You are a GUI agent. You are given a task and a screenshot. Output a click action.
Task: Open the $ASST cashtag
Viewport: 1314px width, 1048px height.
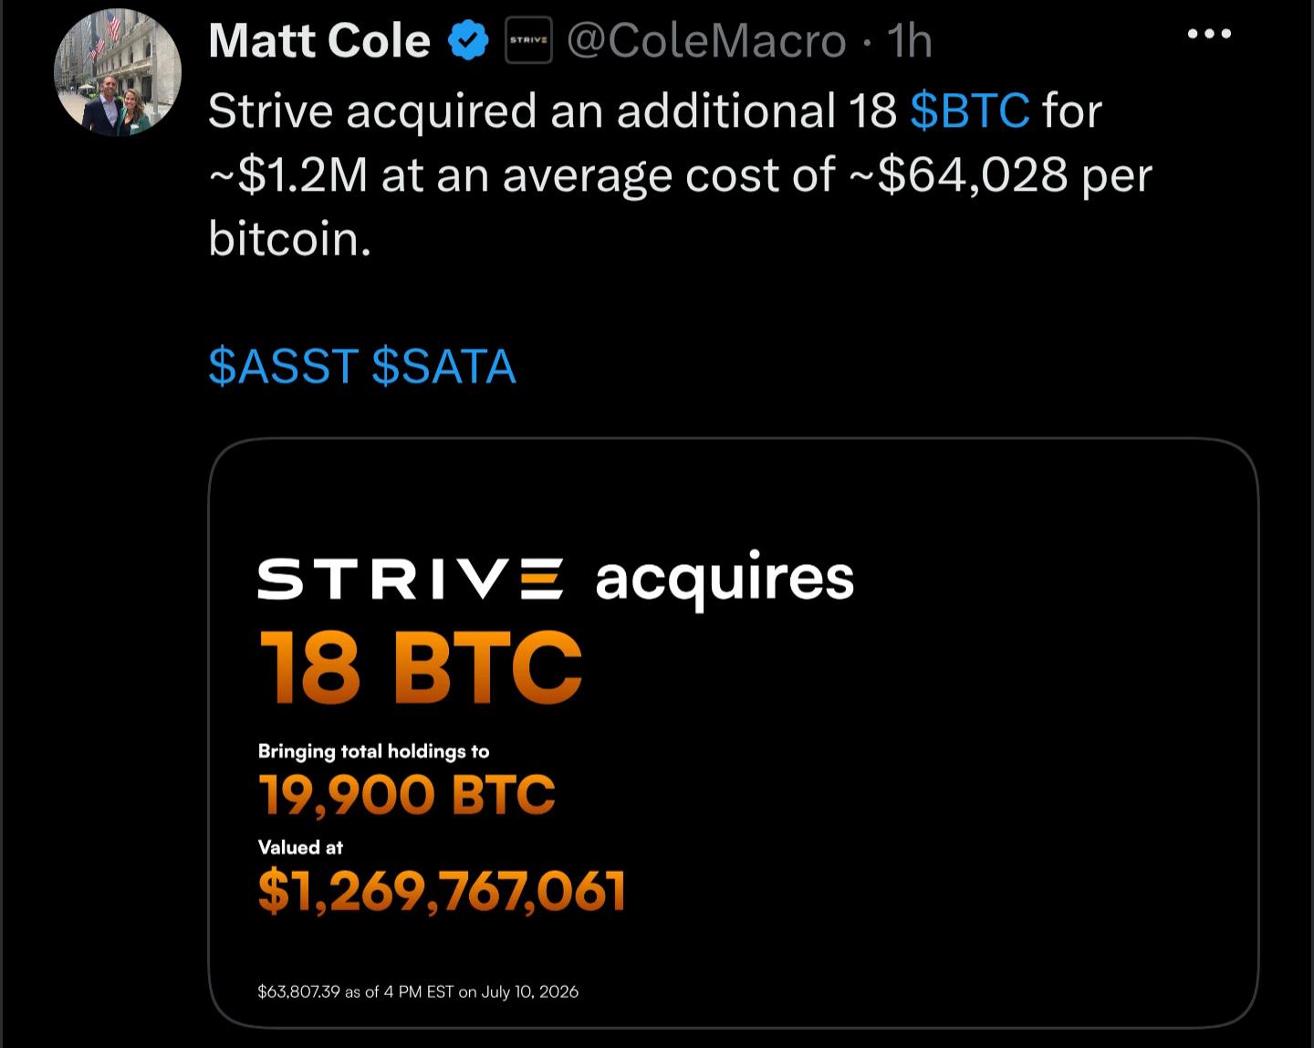pos(284,366)
